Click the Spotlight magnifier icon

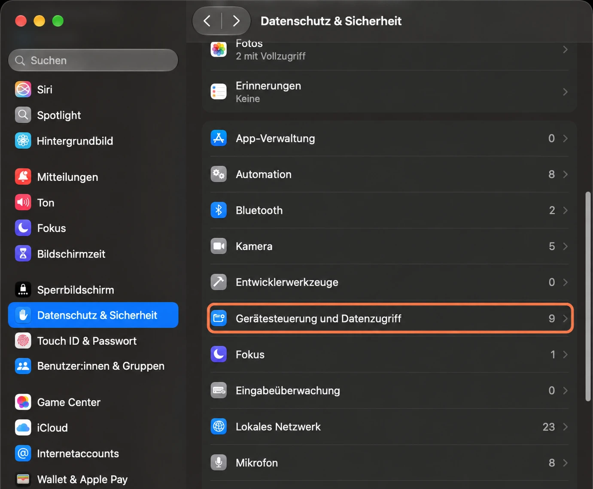(x=23, y=115)
